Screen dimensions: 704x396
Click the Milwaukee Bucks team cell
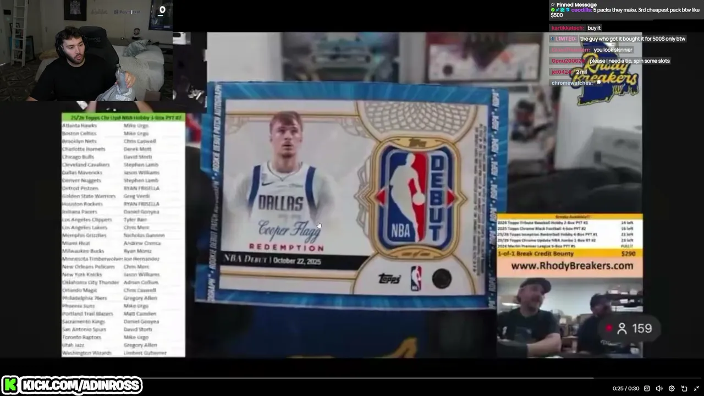[83, 251]
